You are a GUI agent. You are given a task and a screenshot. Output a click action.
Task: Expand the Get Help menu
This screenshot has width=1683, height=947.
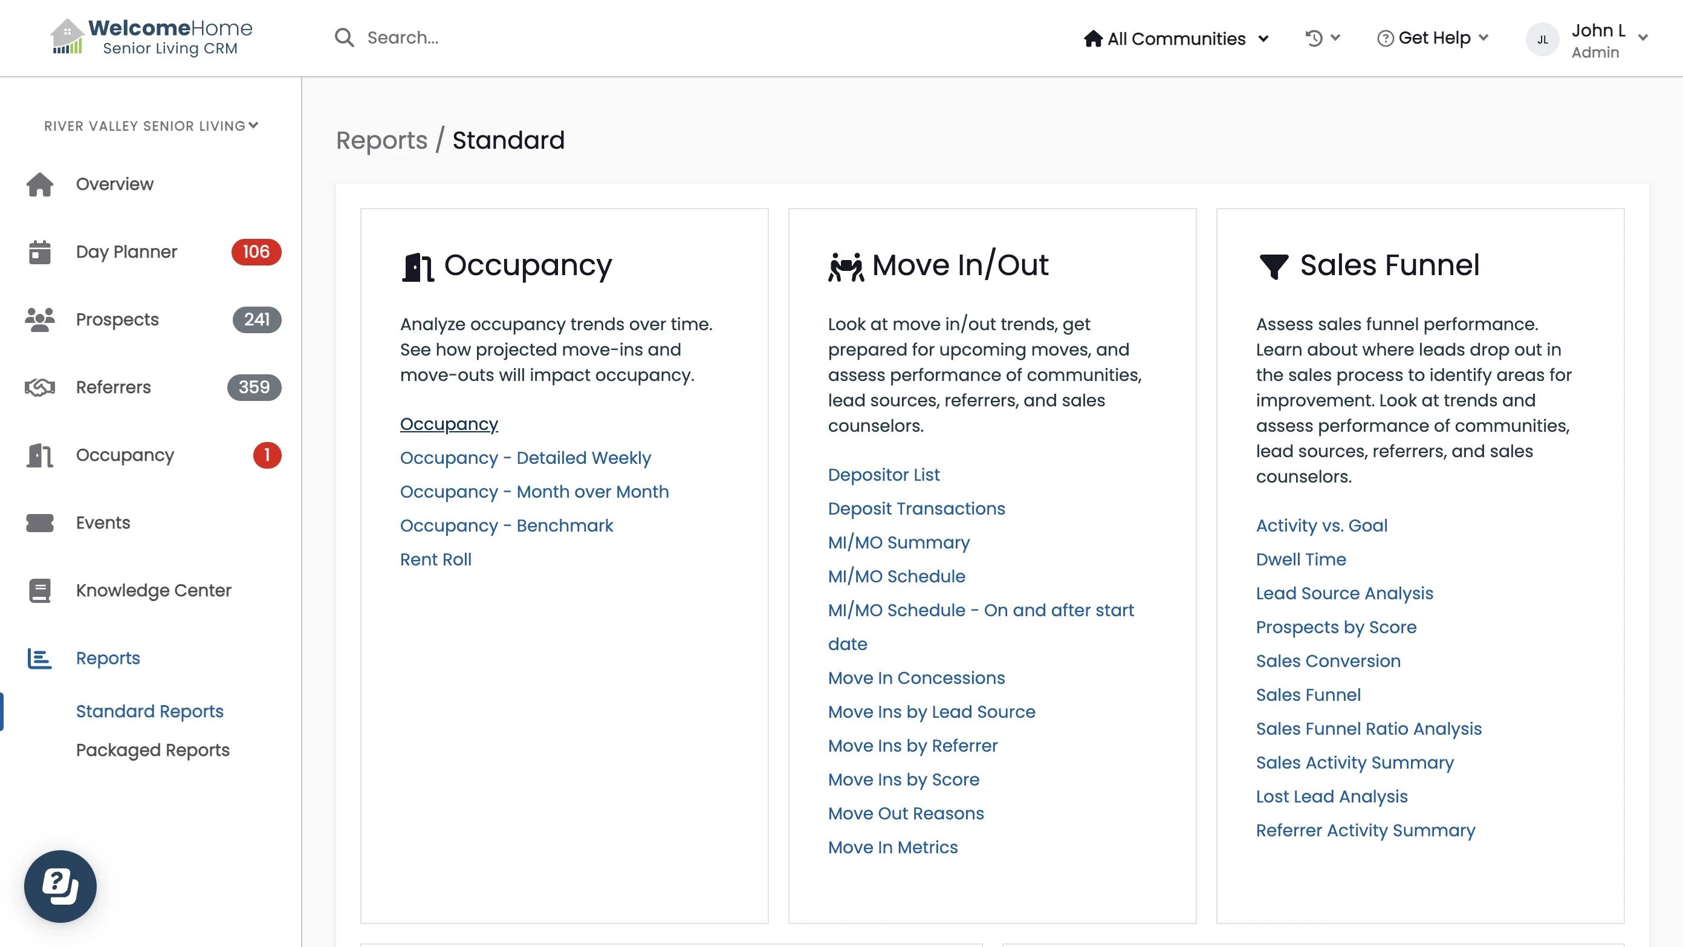[x=1433, y=38]
